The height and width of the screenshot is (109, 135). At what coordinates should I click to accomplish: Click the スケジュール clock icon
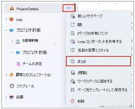pyautogui.click(x=12, y=86)
